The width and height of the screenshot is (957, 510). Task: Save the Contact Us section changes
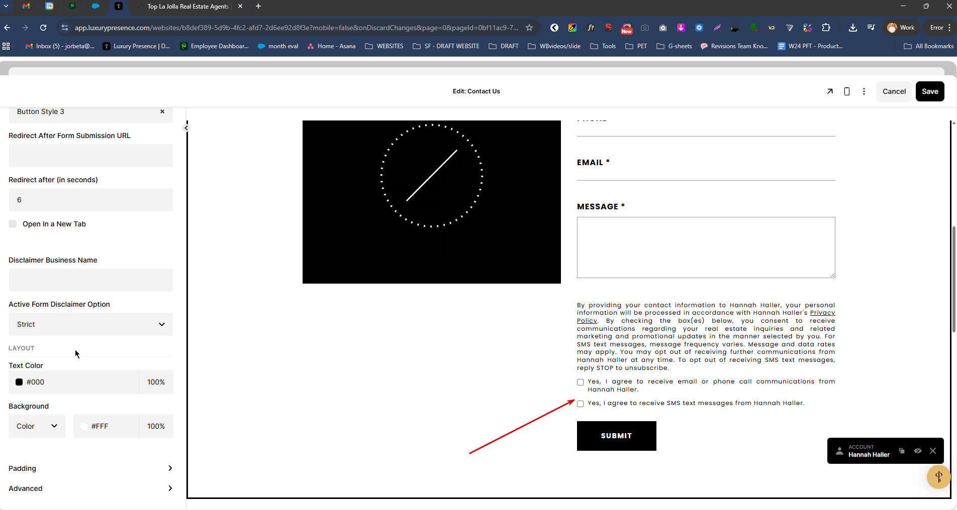click(930, 91)
